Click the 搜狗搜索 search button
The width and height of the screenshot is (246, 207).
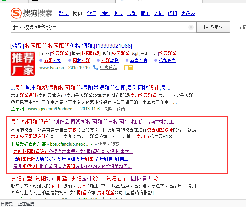[x=213, y=27]
